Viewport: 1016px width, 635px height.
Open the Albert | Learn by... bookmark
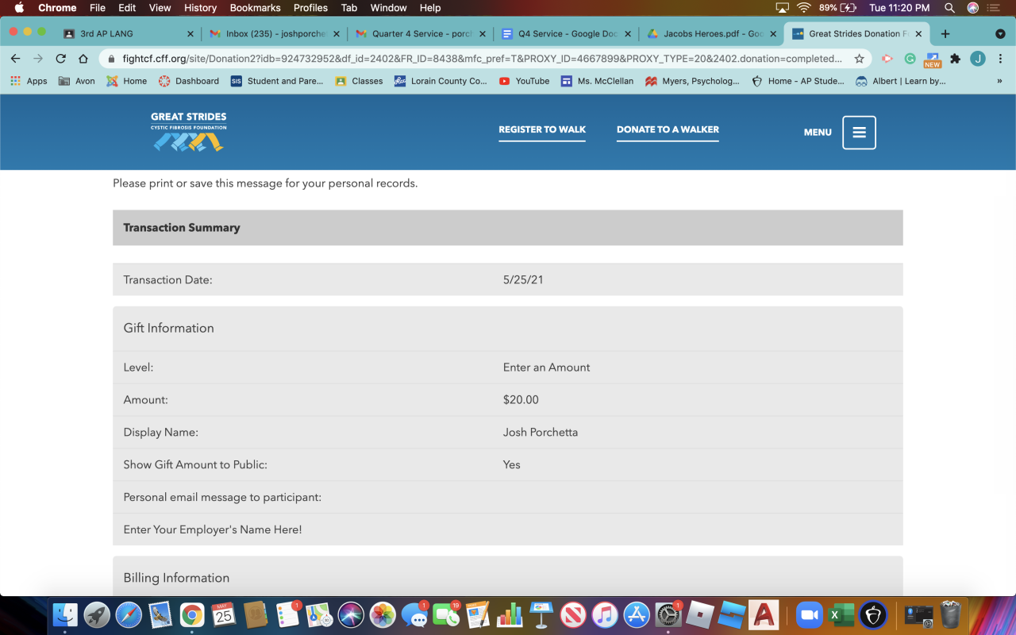click(901, 81)
